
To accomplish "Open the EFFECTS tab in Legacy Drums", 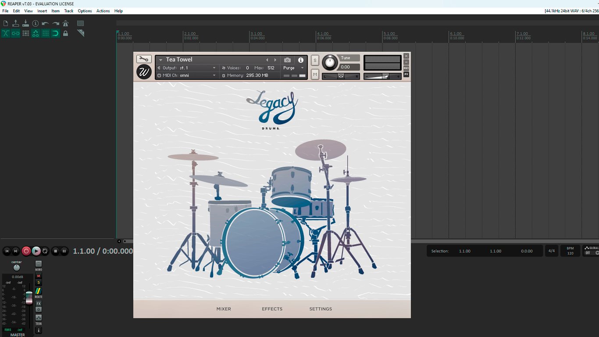I will click(272, 309).
